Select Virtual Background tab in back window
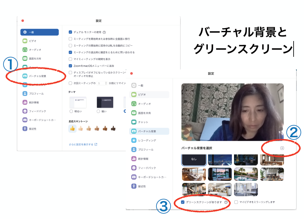The width and height of the screenshot is (304, 219). (39, 76)
